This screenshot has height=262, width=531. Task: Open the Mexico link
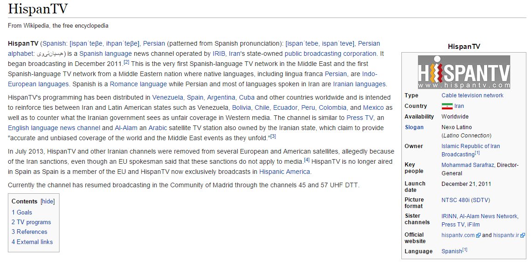click(x=373, y=108)
